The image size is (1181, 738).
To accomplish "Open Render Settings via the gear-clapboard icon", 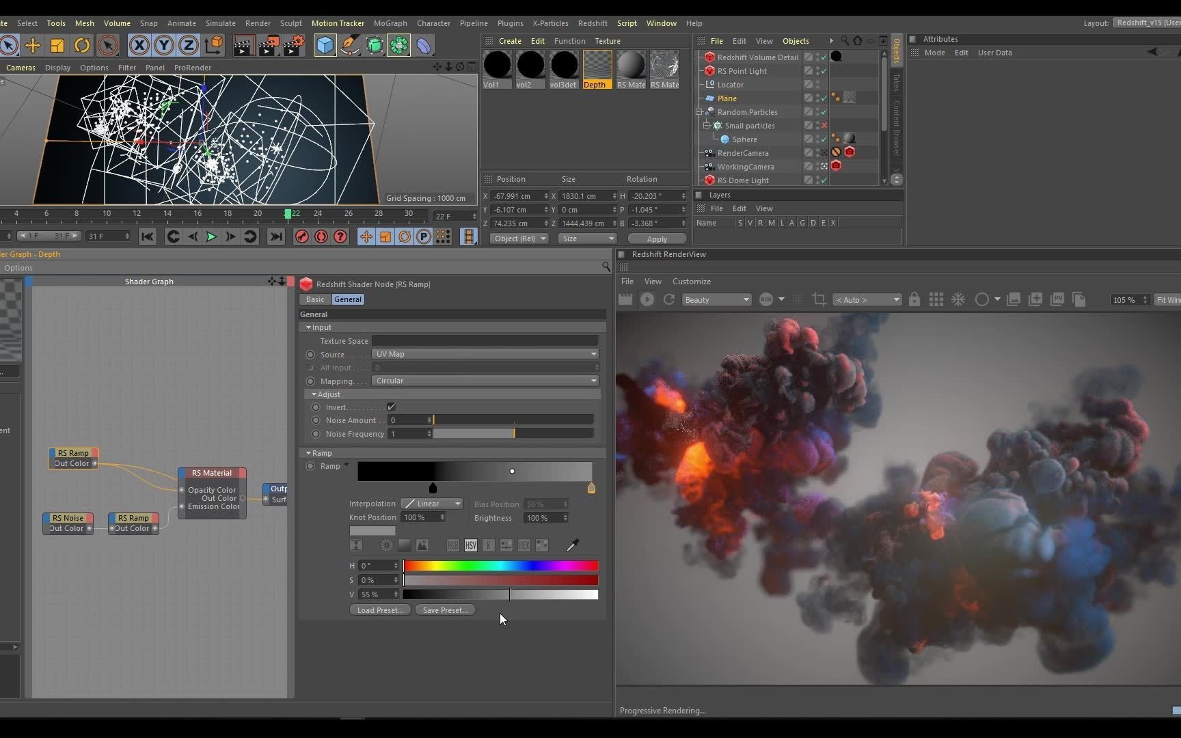I will pyautogui.click(x=294, y=45).
